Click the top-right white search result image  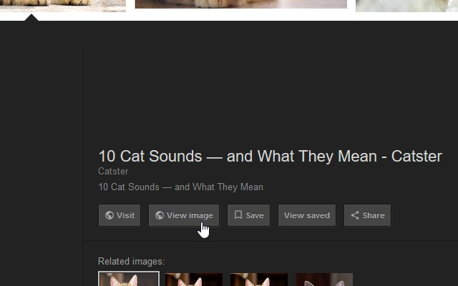pos(407,6)
